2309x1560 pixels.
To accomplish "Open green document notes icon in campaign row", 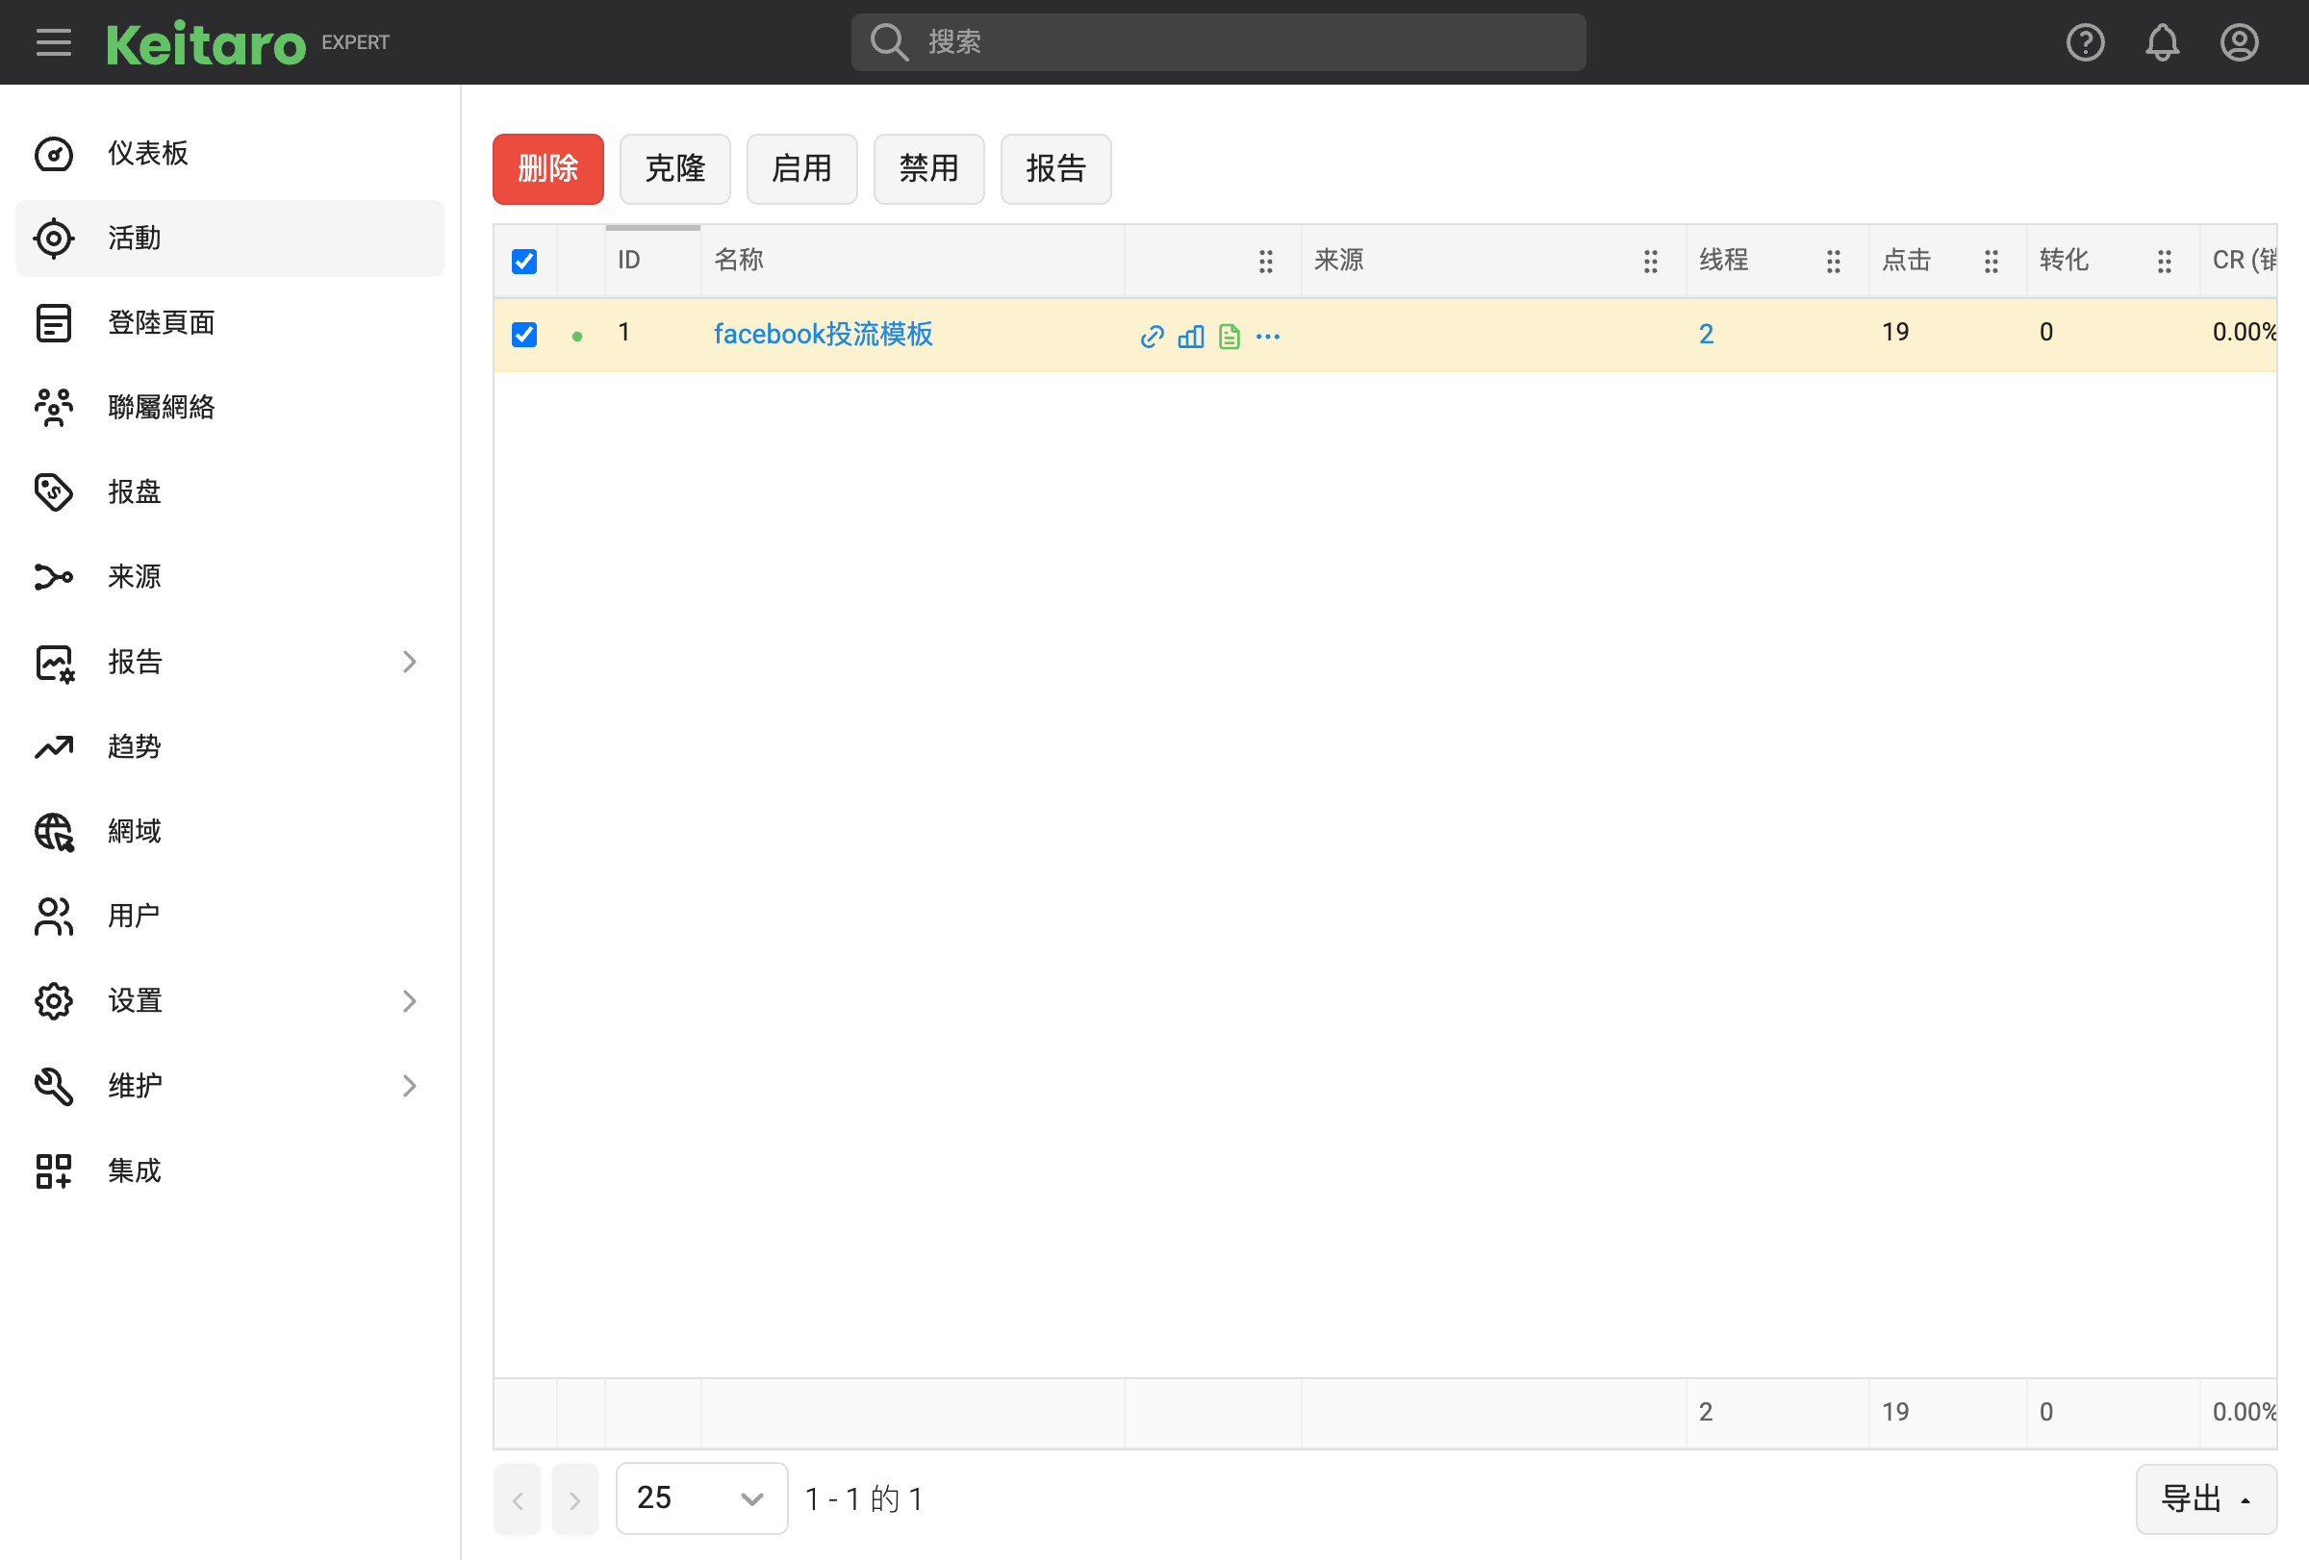I will pos(1229,337).
